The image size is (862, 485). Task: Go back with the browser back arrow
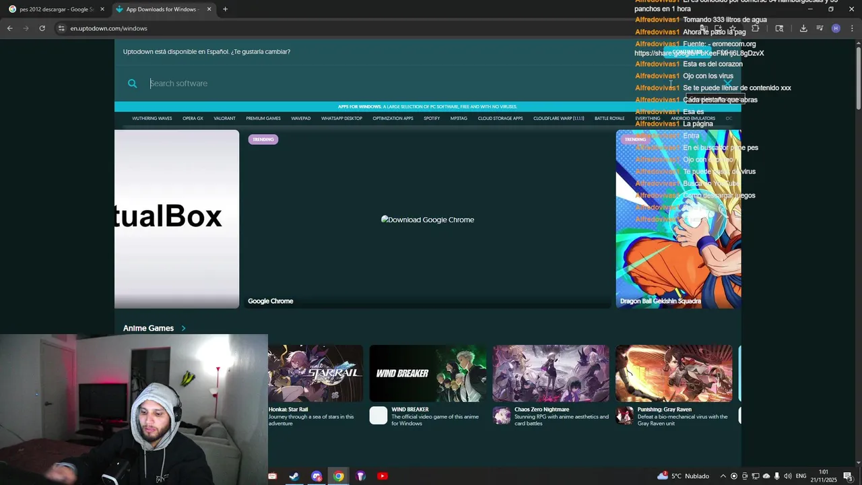(x=10, y=28)
